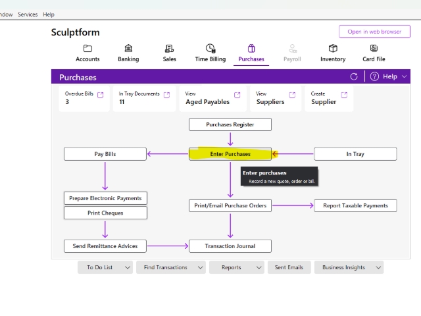Viewport: 421px width, 316px height.
Task: Open the Purchases Register
Action: pos(230,124)
